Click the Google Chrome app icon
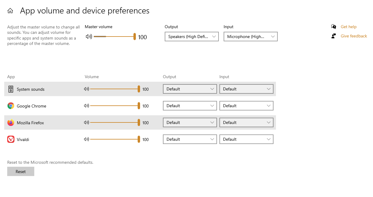 pos(11,106)
